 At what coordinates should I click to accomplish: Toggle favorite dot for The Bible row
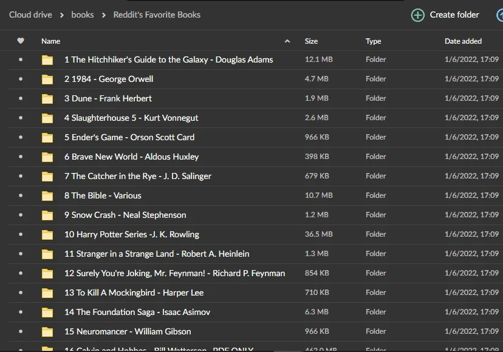[21, 195]
